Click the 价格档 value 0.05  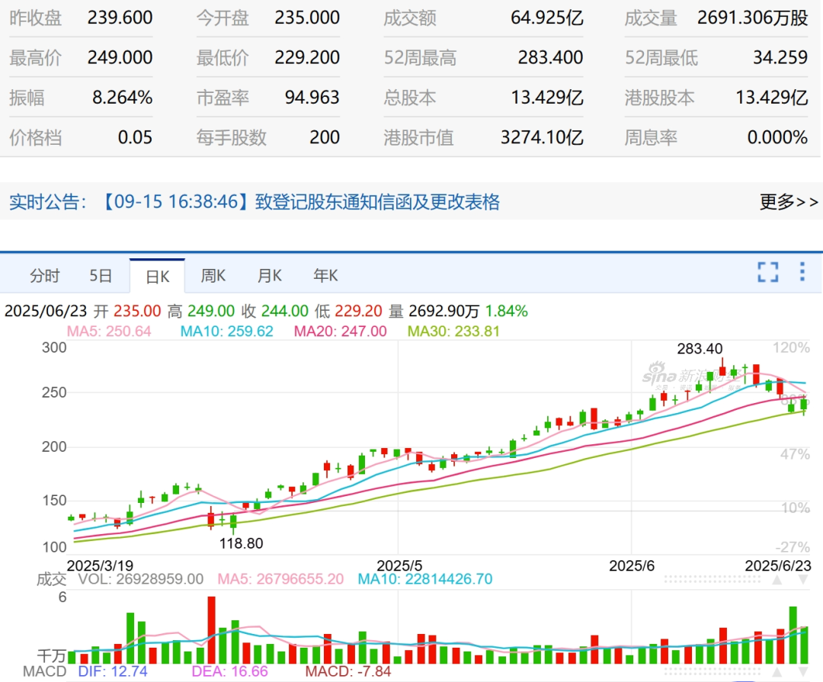(x=136, y=138)
